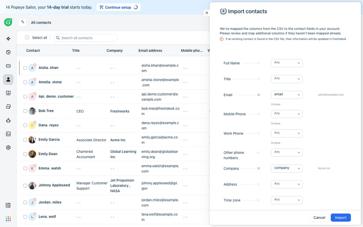Open the Other phone numbers dropdown

(287, 152)
